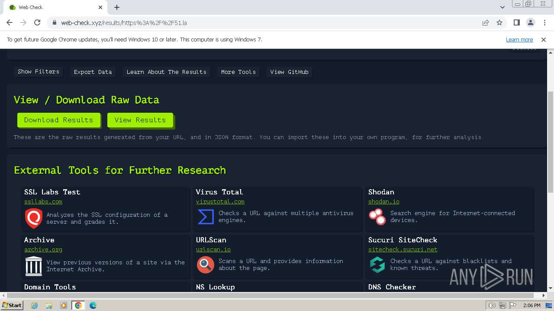Close the Web Check browser tab
Image resolution: width=554 pixels, height=311 pixels.
click(x=100, y=7)
